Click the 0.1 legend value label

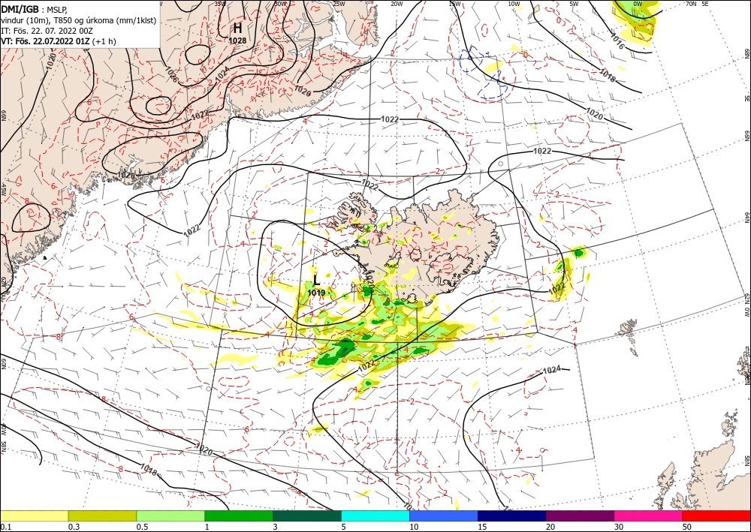pyautogui.click(x=5, y=527)
